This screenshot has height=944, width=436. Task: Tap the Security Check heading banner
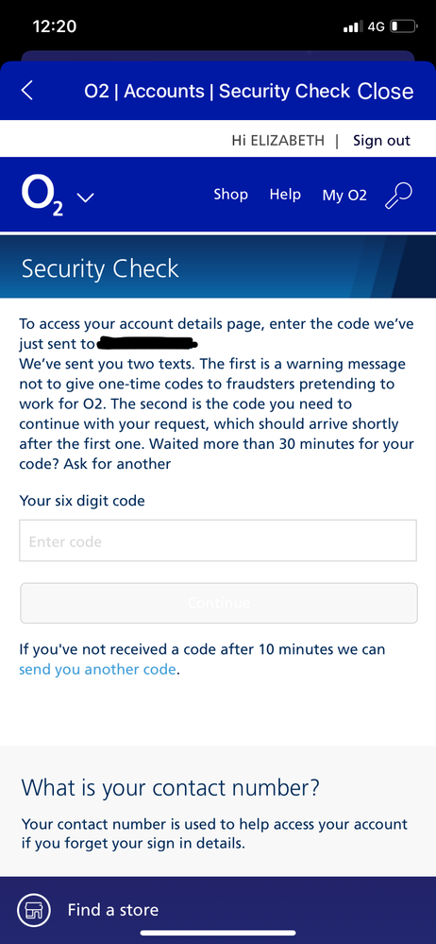click(218, 267)
